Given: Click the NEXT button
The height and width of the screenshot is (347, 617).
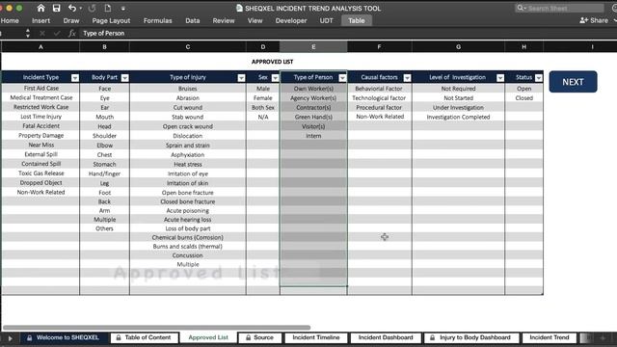Looking at the screenshot, I should point(573,82).
